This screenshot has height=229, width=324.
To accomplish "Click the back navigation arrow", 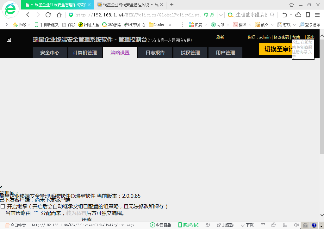I will (x=28, y=15).
